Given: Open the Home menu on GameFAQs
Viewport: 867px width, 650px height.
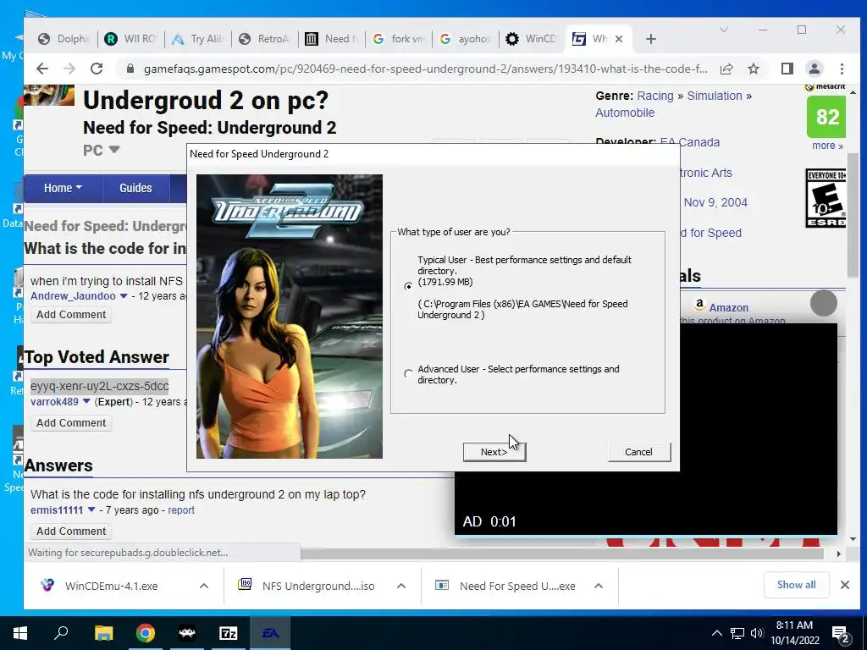Looking at the screenshot, I should tap(63, 188).
